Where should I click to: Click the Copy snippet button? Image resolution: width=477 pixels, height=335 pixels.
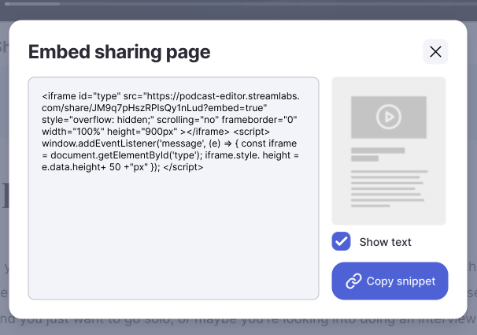tap(390, 281)
